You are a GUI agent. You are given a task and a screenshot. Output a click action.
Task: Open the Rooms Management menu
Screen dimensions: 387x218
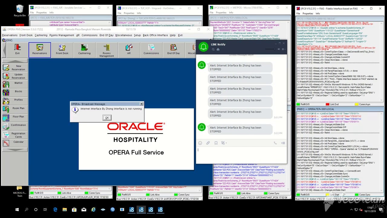[62, 35]
